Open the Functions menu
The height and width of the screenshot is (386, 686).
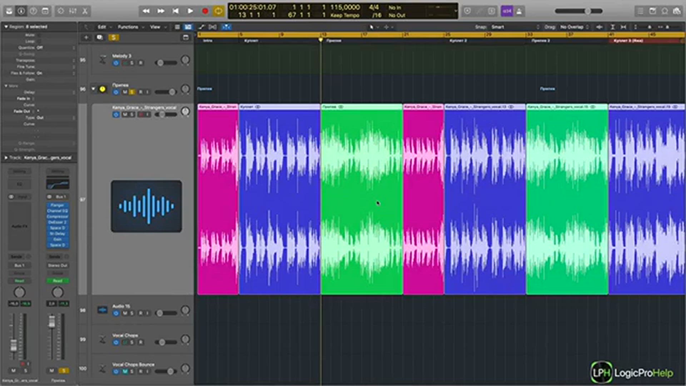[x=131, y=27]
